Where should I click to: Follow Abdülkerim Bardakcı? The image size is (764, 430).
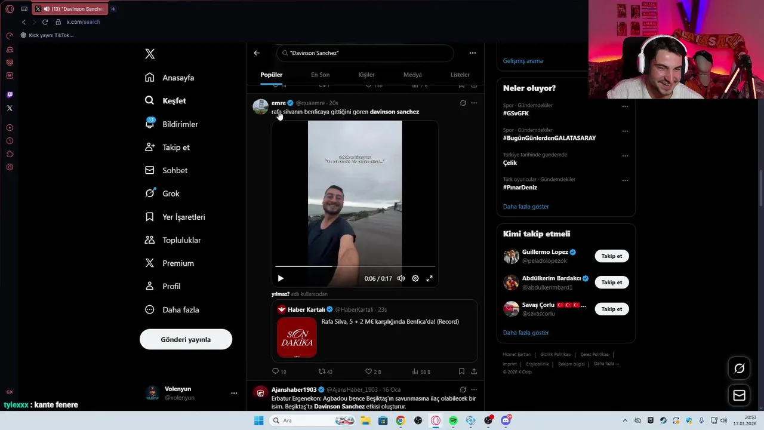[x=612, y=282]
